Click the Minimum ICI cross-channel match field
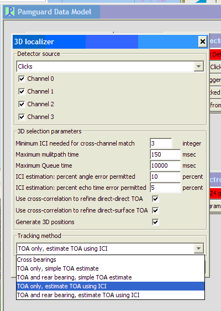Viewport: 221px width, 311px height. point(161,143)
